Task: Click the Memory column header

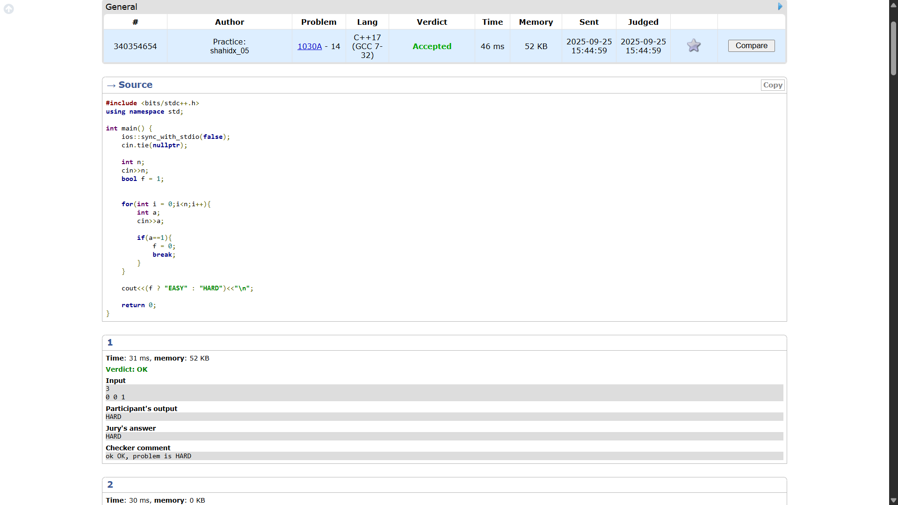Action: coord(536,22)
